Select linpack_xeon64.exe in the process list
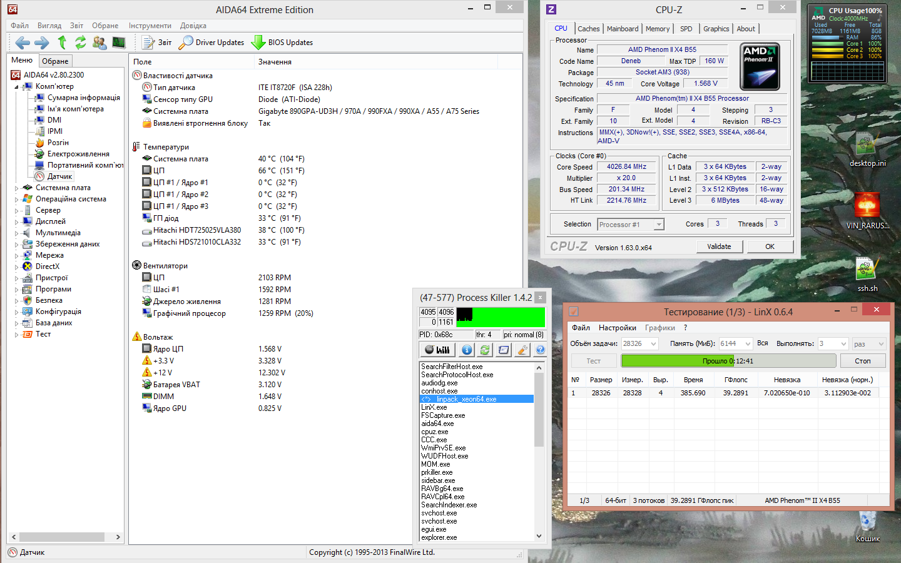 476,399
